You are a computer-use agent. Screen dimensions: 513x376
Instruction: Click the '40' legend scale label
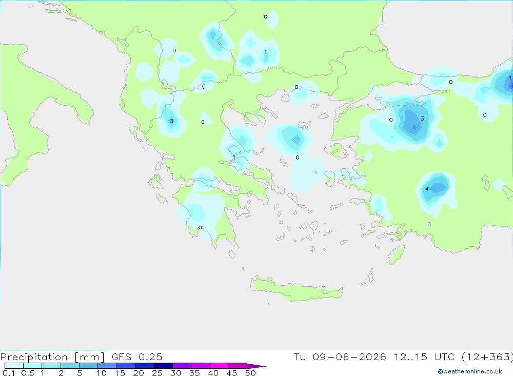[x=213, y=373]
